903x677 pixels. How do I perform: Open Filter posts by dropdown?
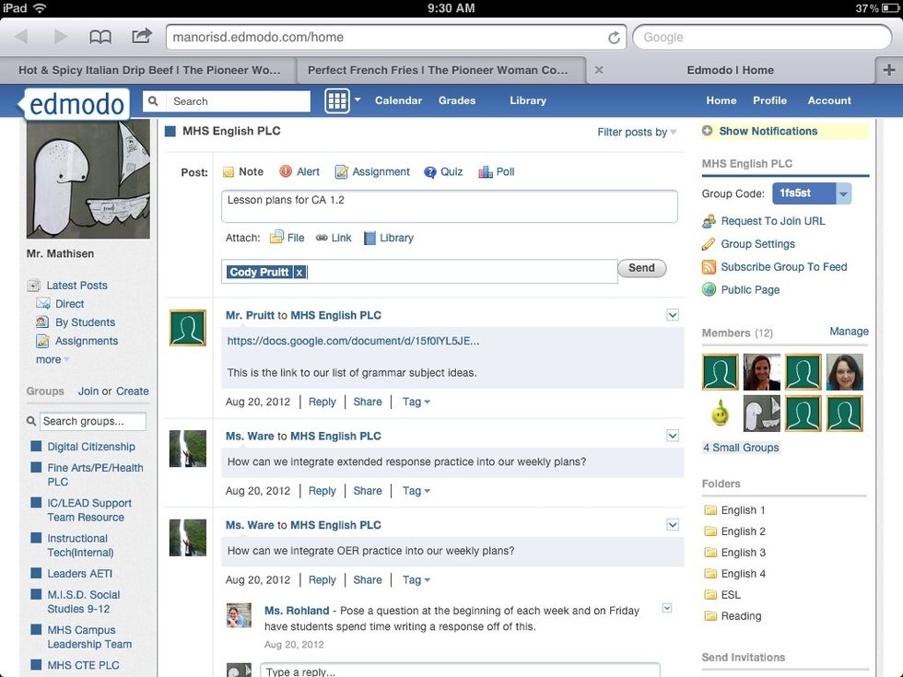(637, 132)
